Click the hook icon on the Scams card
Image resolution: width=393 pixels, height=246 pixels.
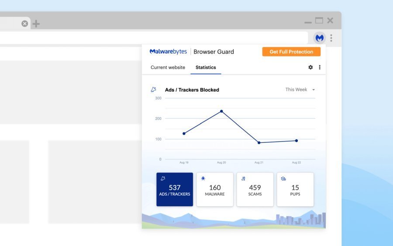(243, 179)
